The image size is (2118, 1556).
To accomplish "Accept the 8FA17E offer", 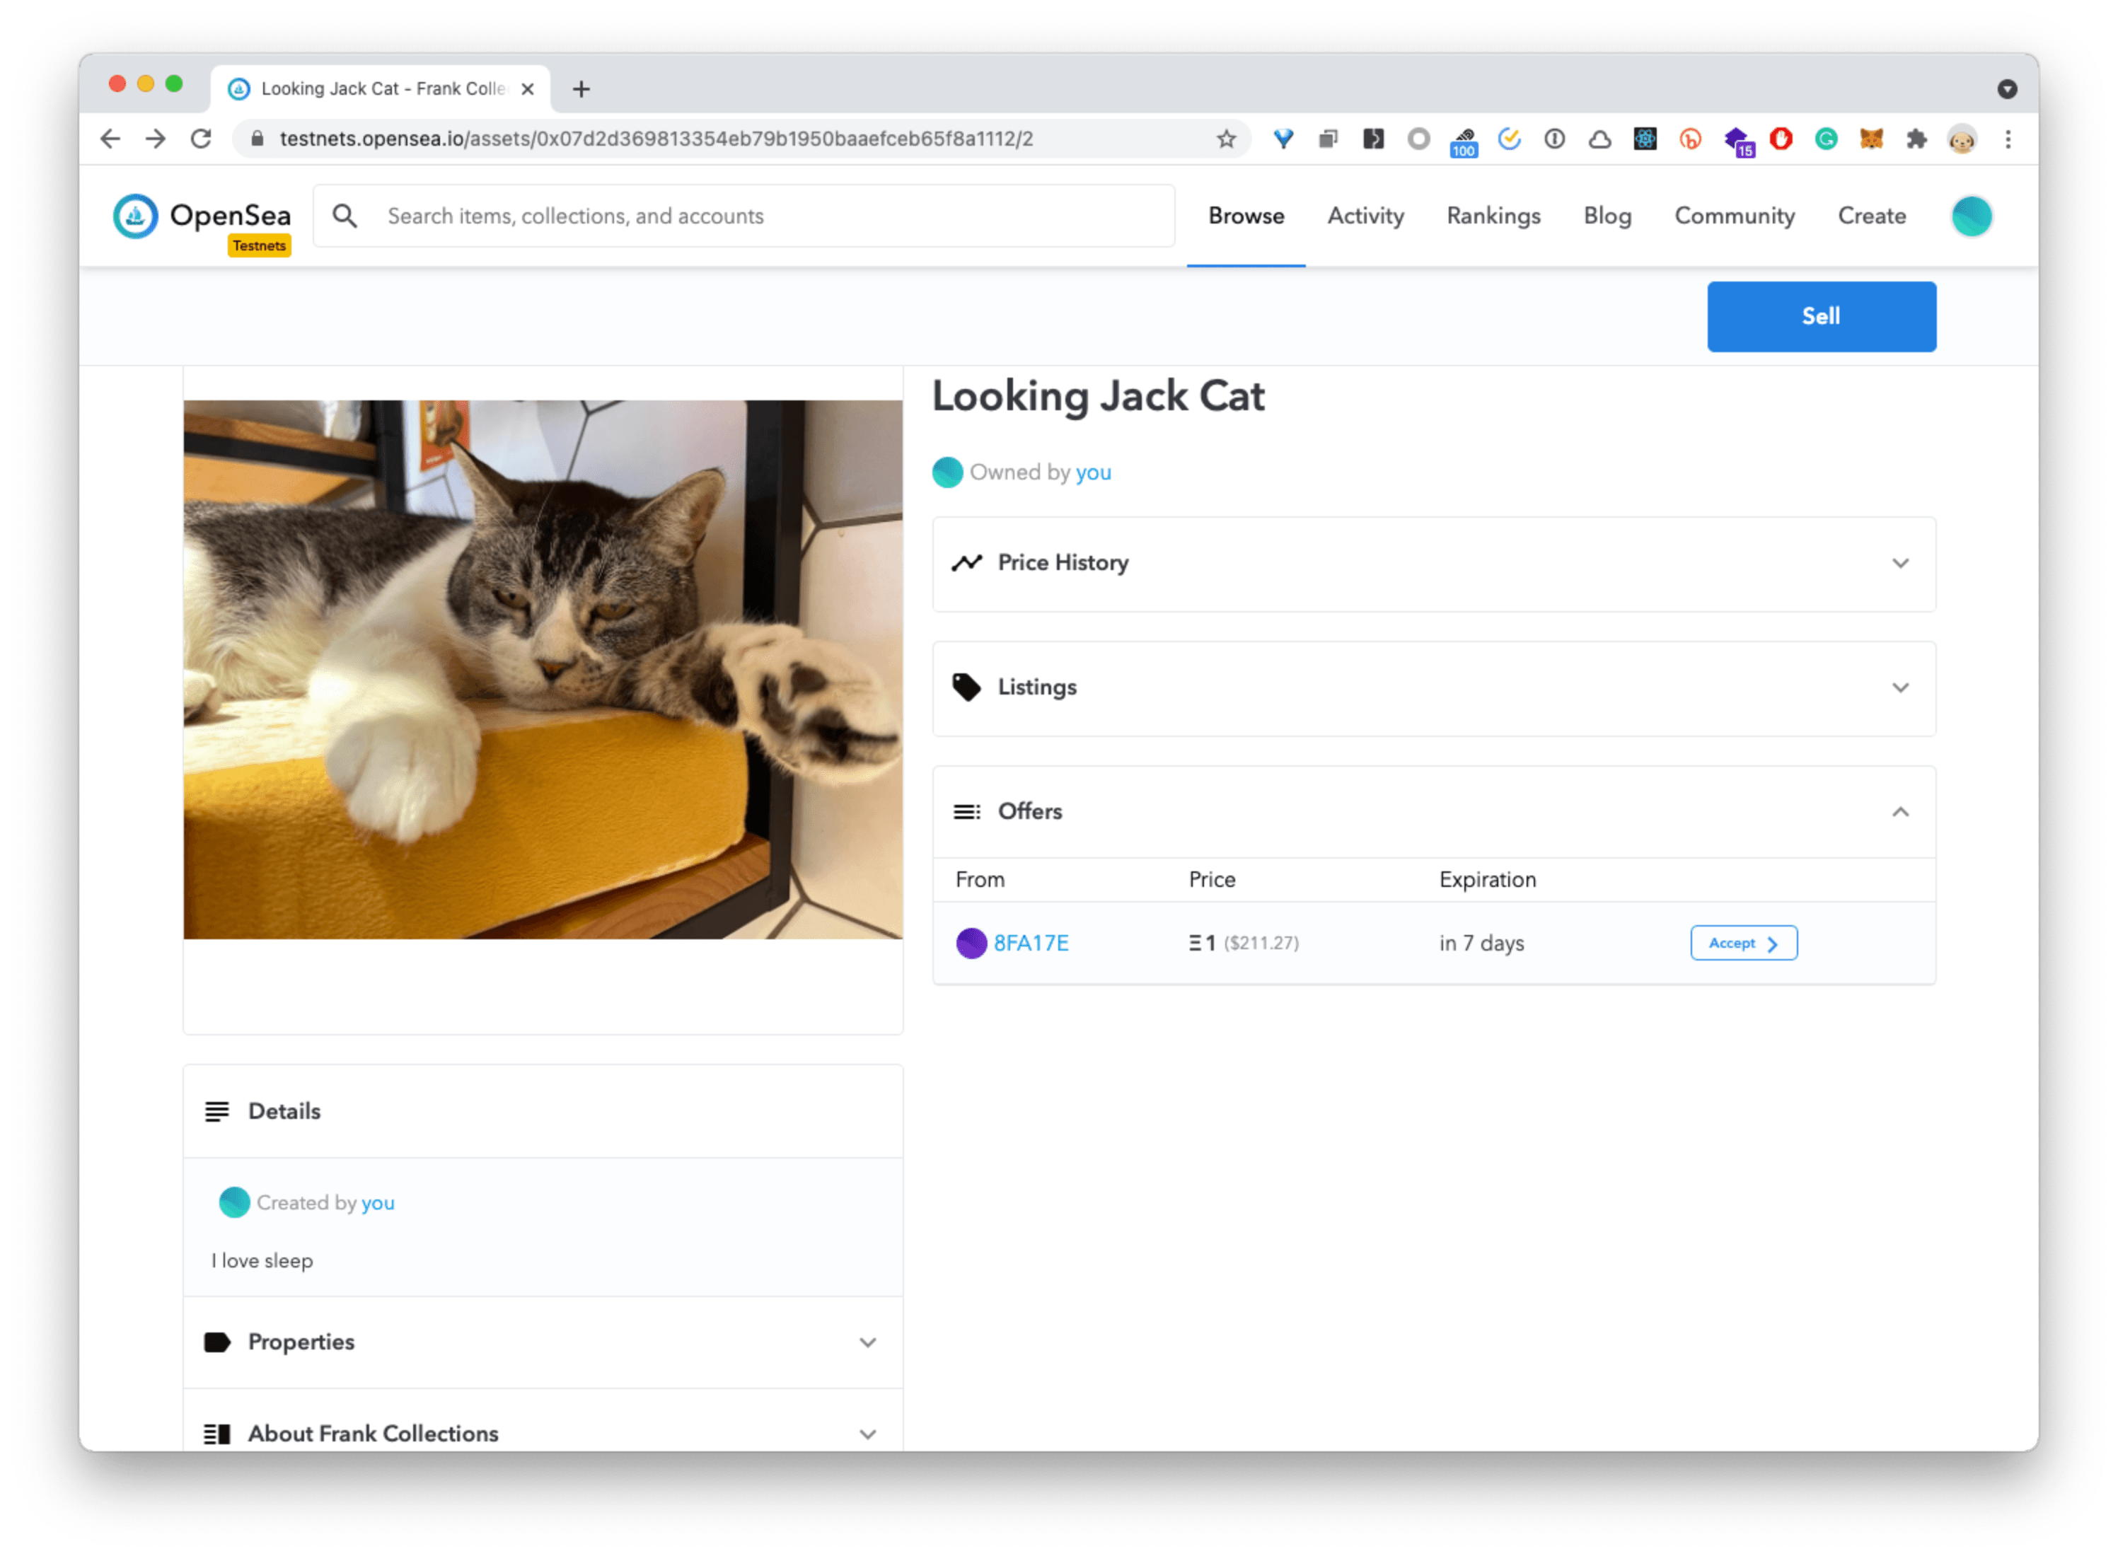I will 1743,943.
